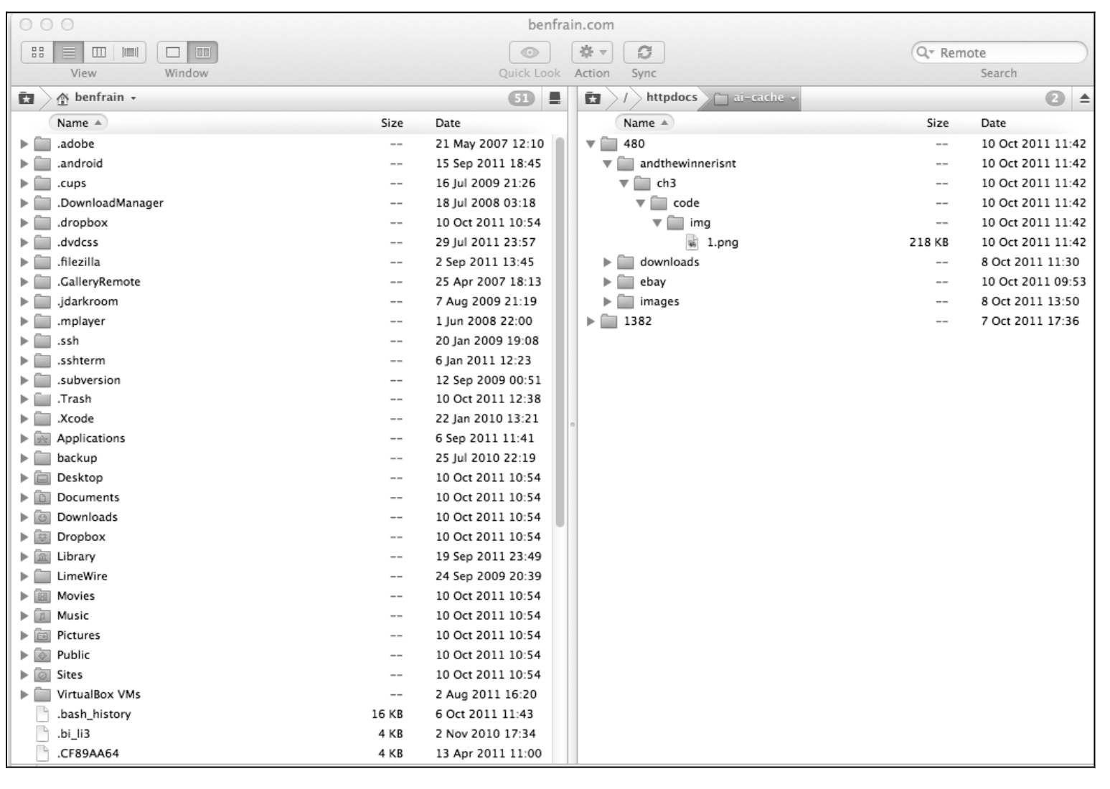Sort local files by Date column

448,123
